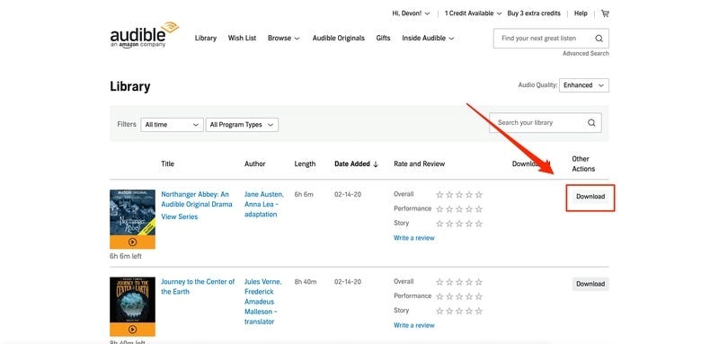719x344 pixels.
Task: Write a review for Journey to the Center
Action: pos(413,326)
